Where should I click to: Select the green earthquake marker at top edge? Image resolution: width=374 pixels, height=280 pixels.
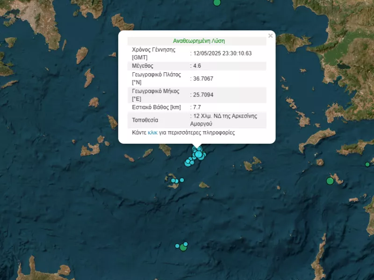click(x=217, y=2)
